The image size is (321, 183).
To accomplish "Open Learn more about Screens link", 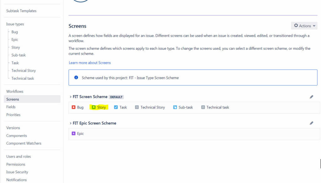I will coord(90,63).
